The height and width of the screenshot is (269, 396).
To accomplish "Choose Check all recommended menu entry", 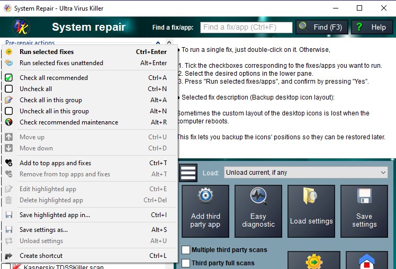I will (53, 78).
